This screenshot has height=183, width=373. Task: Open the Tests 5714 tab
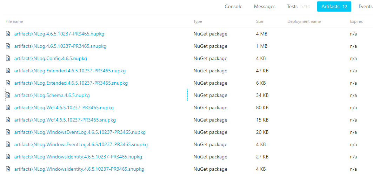298,6
